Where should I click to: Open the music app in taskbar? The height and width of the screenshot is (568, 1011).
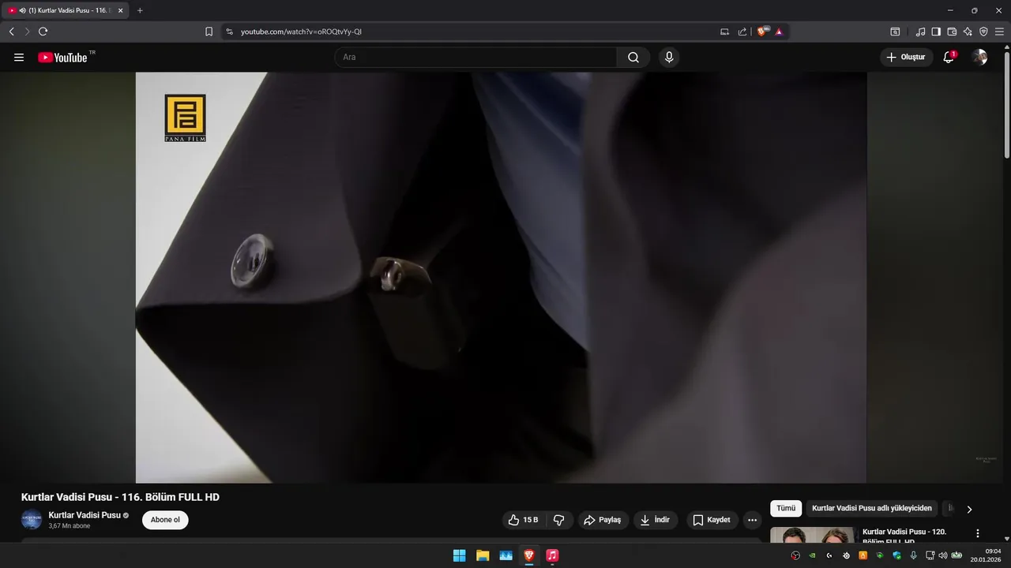tap(552, 555)
